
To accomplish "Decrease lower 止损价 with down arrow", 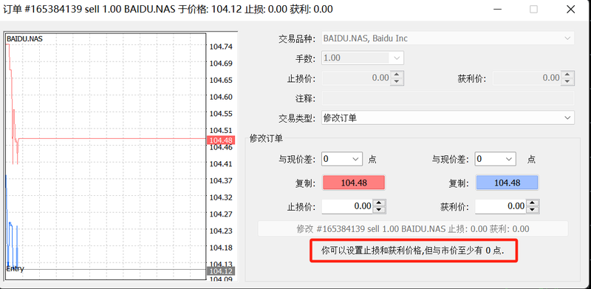I will click(x=380, y=210).
